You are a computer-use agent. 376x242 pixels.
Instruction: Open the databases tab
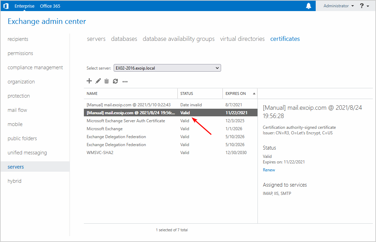(x=124, y=39)
